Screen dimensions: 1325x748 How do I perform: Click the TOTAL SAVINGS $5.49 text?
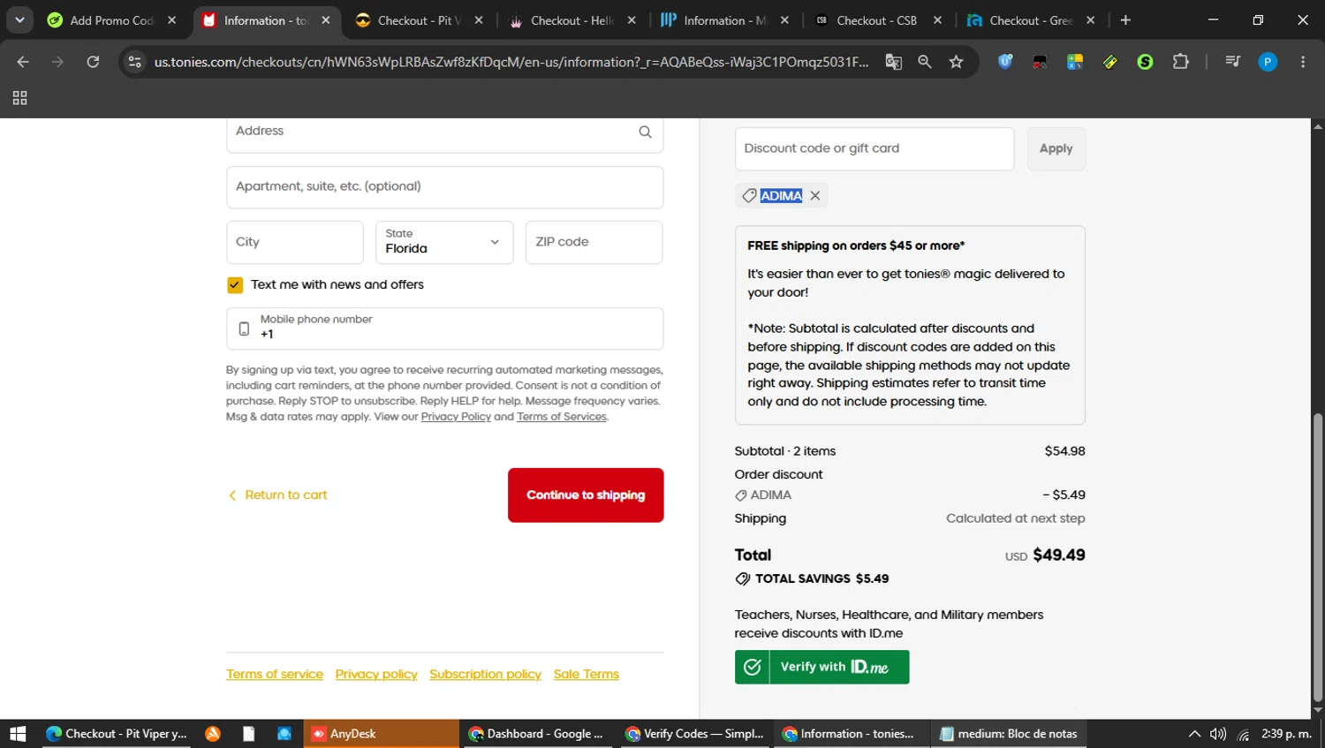(x=821, y=579)
